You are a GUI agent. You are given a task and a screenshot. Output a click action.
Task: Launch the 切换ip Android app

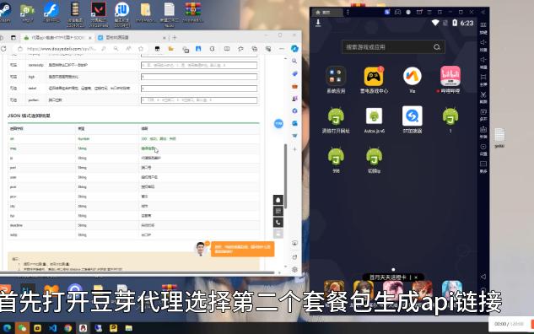click(x=374, y=160)
